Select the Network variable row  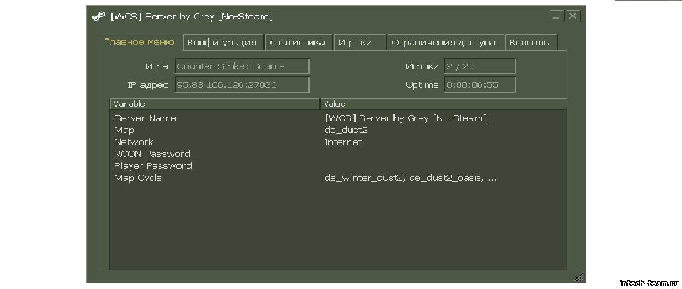338,142
